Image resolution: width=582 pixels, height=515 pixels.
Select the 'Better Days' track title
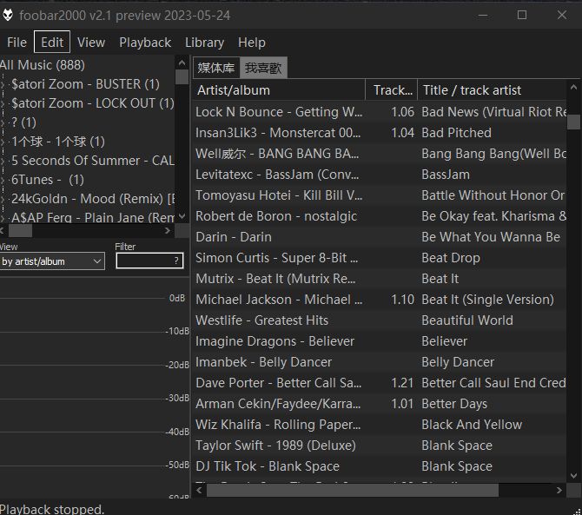pyautogui.click(x=454, y=404)
